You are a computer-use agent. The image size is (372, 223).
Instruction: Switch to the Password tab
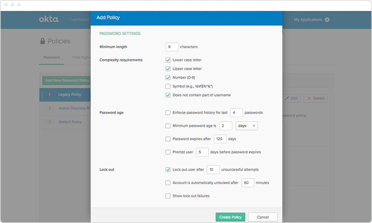(x=52, y=57)
